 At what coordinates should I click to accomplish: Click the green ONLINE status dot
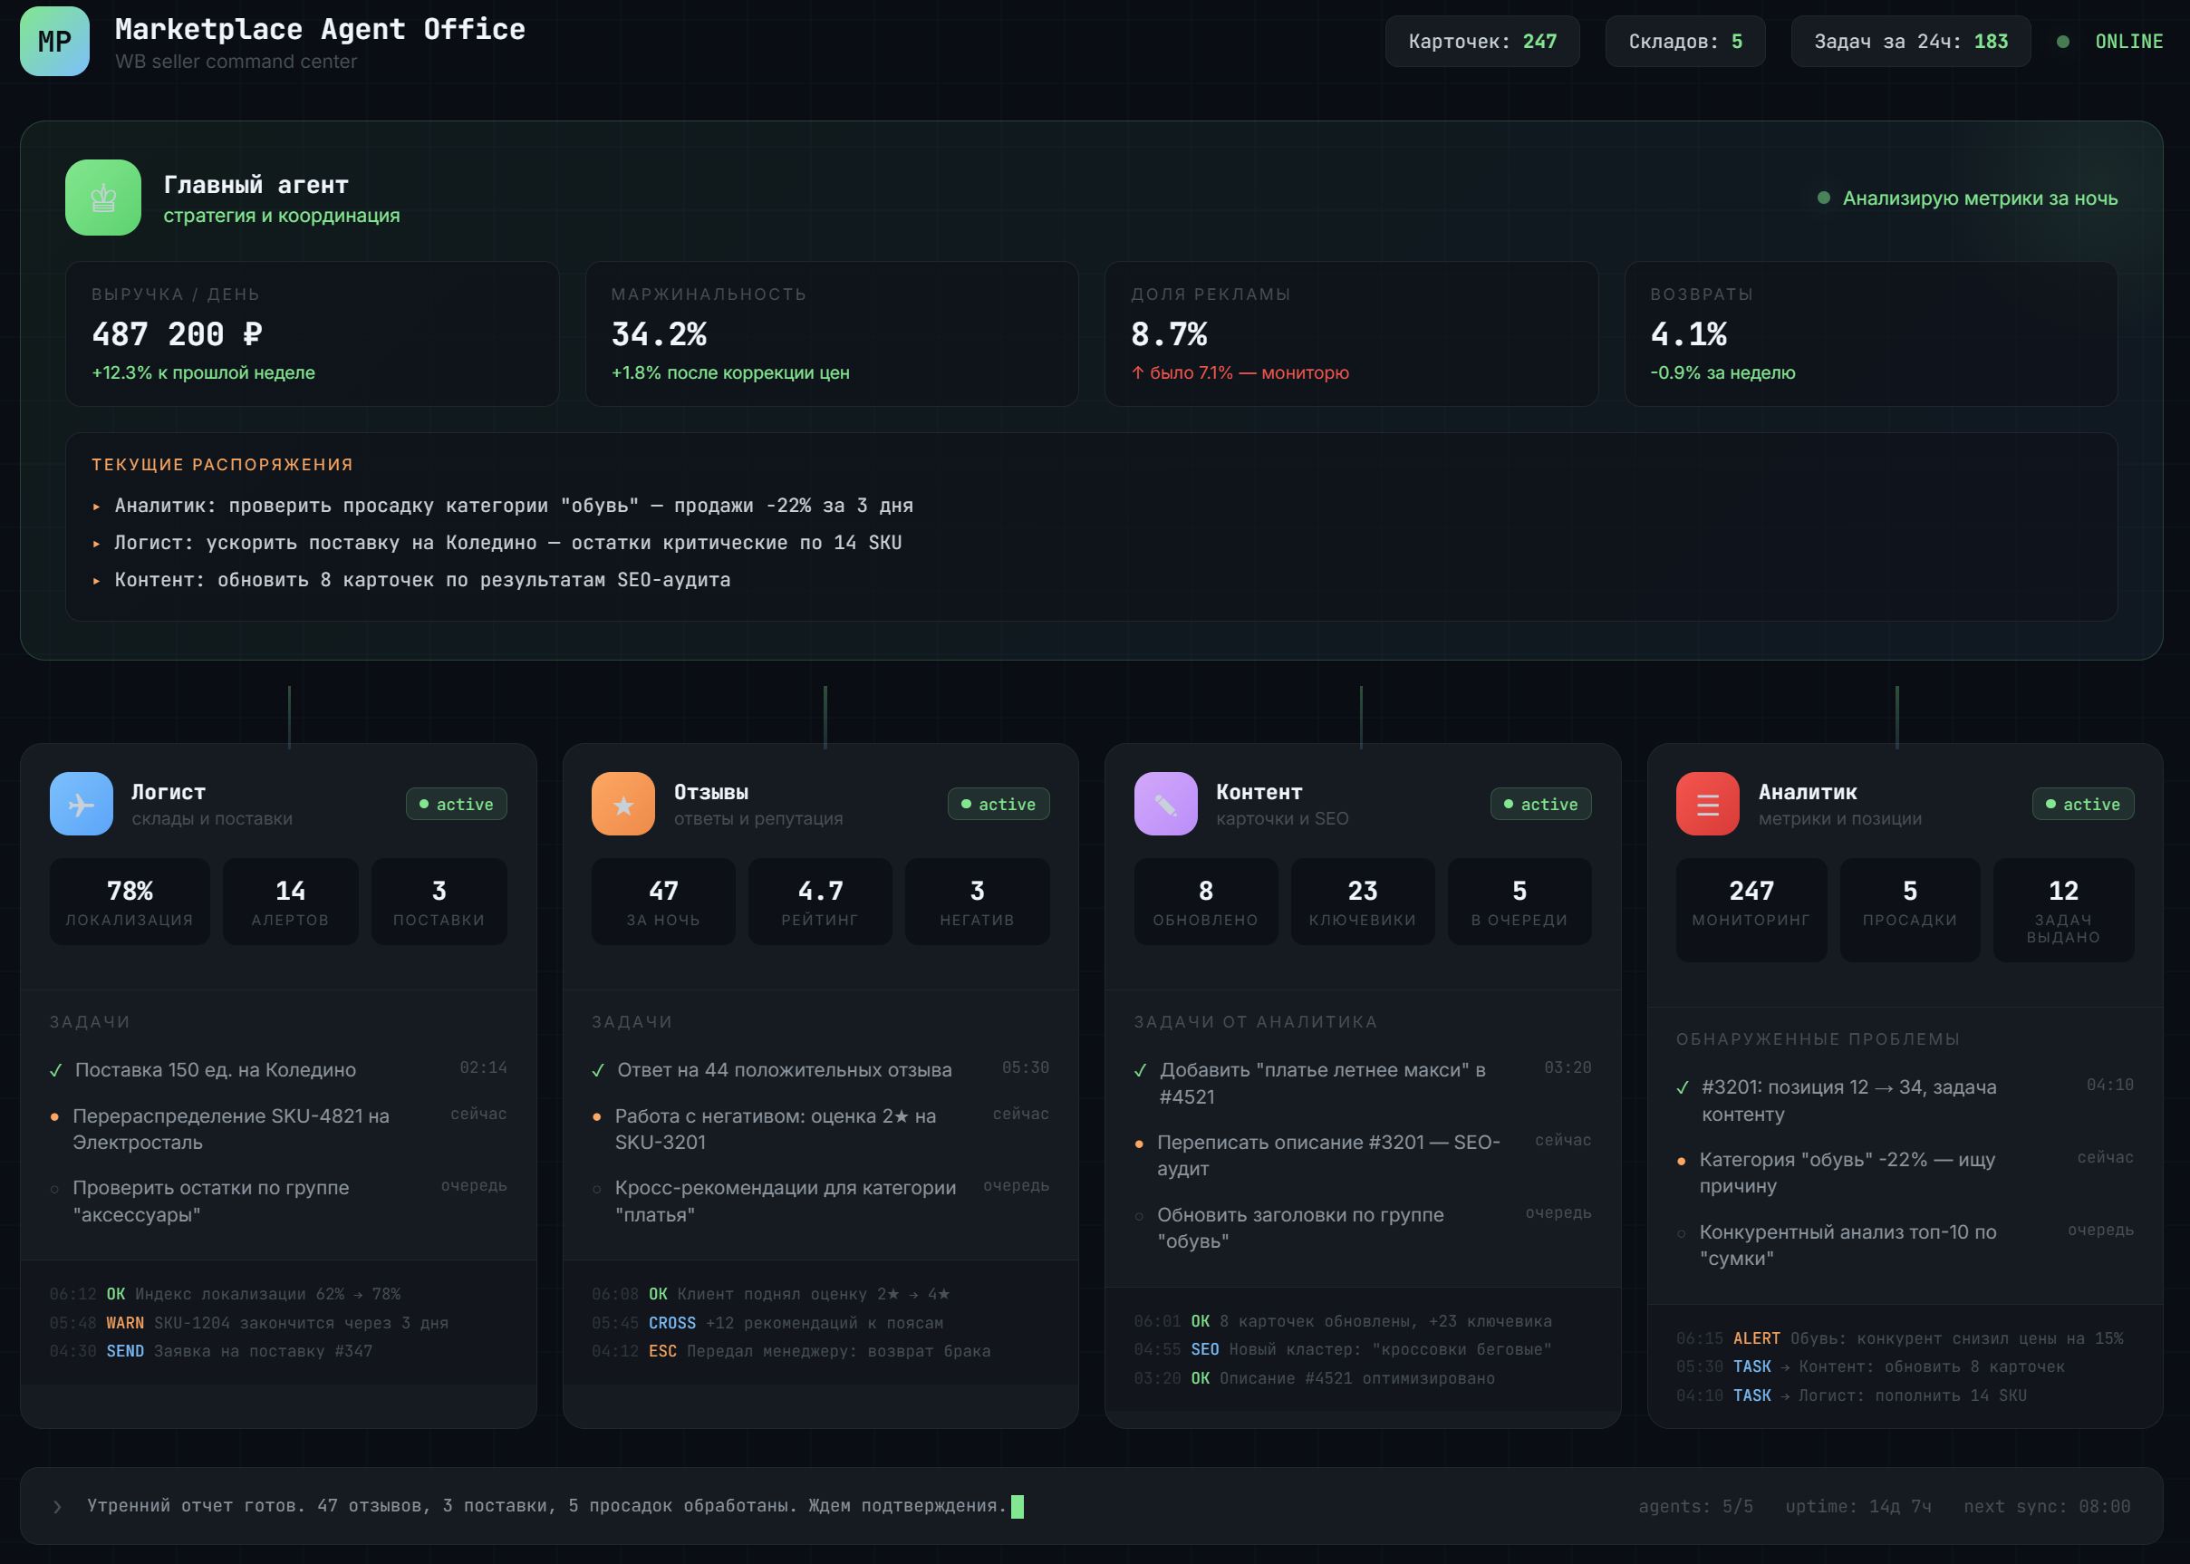pos(2063,42)
